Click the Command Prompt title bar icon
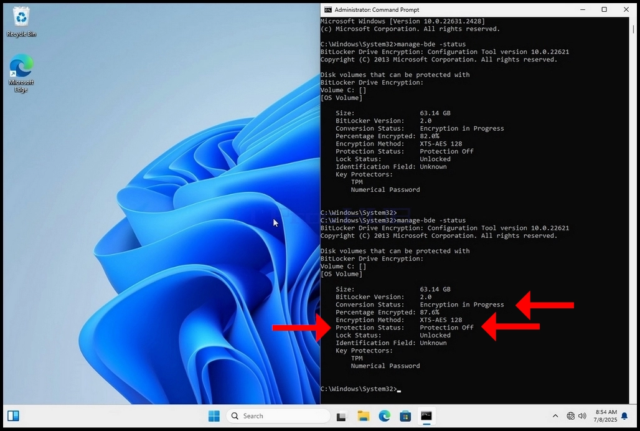The image size is (640, 431). tap(327, 9)
